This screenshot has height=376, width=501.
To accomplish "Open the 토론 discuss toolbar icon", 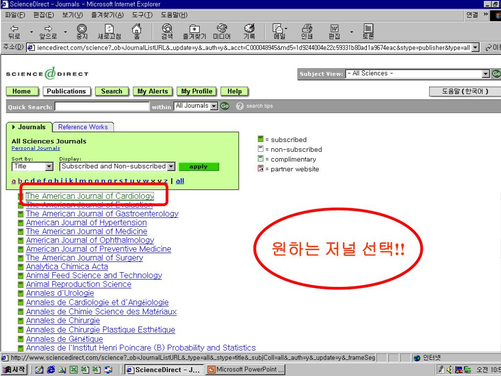I will point(368,32).
